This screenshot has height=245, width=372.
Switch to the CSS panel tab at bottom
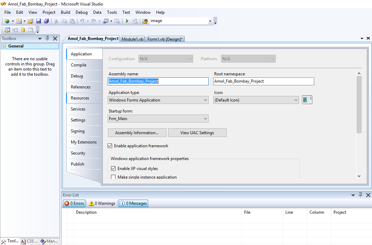pyautogui.click(x=30, y=241)
